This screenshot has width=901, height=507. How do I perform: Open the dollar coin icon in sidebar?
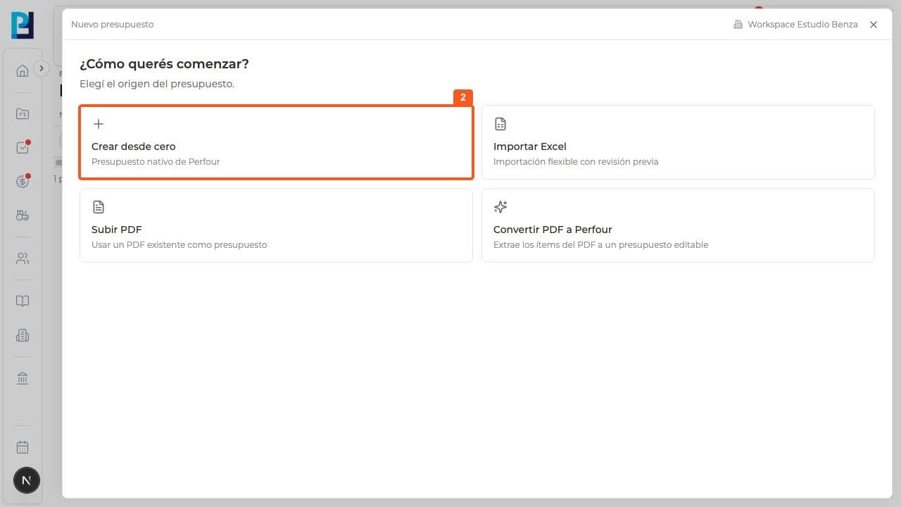pyautogui.click(x=23, y=182)
